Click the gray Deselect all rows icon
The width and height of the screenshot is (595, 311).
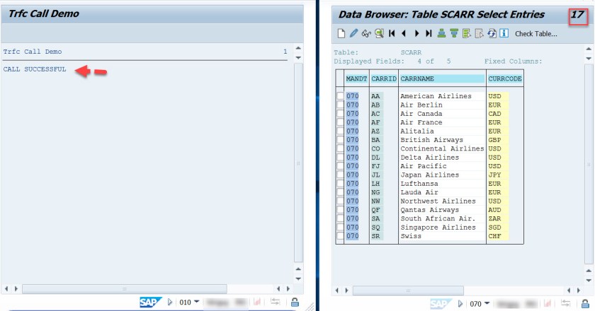480,33
